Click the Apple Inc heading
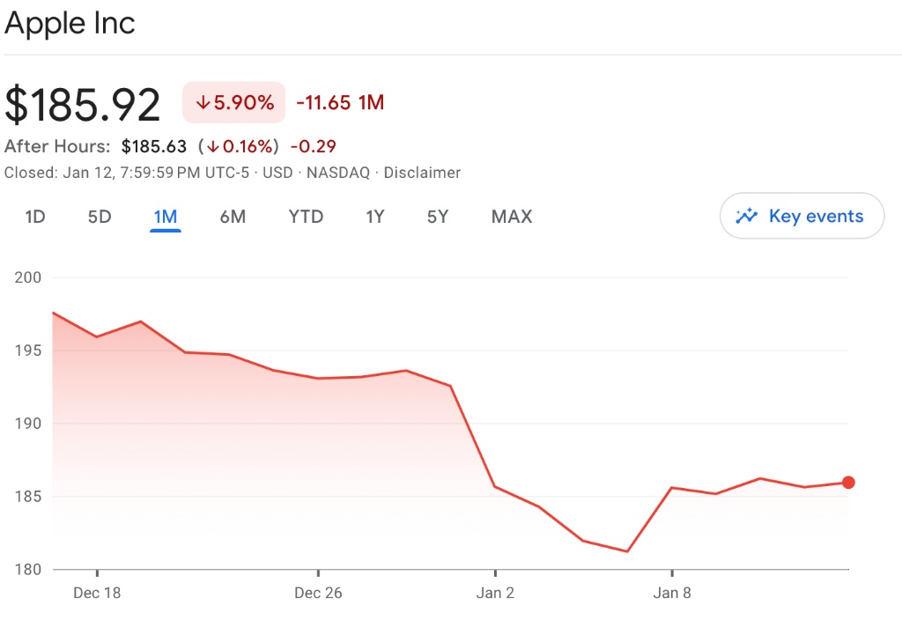This screenshot has width=902, height=620. tap(70, 24)
